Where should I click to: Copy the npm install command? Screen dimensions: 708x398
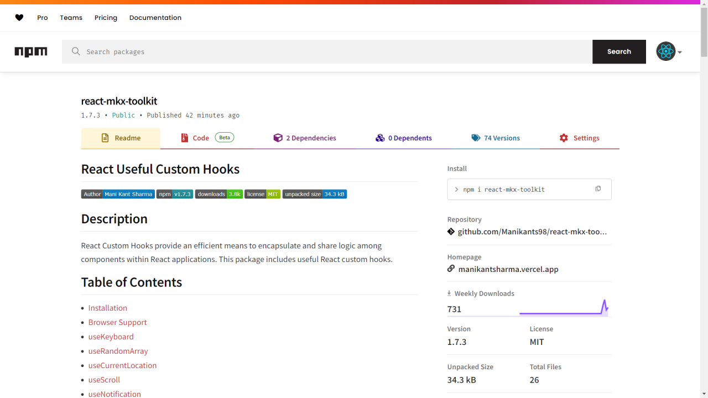(598, 189)
